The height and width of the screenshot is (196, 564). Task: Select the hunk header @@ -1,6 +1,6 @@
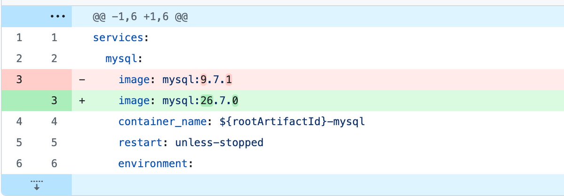click(140, 17)
